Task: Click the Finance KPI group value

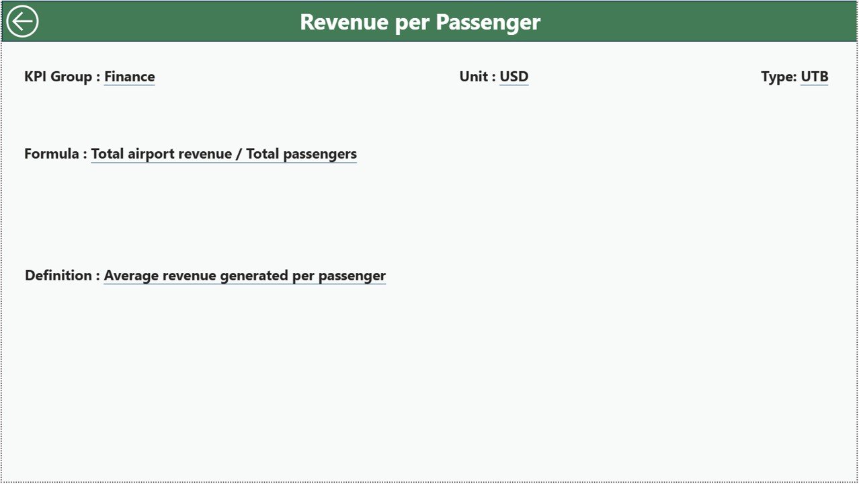Action: click(x=129, y=77)
